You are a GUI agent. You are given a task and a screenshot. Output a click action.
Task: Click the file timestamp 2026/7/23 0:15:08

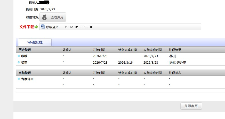(x=78, y=27)
